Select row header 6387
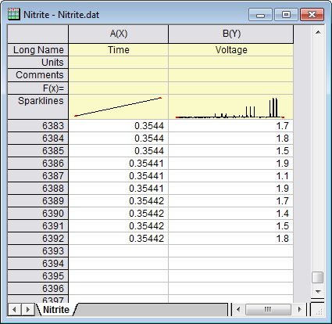 click(38, 176)
